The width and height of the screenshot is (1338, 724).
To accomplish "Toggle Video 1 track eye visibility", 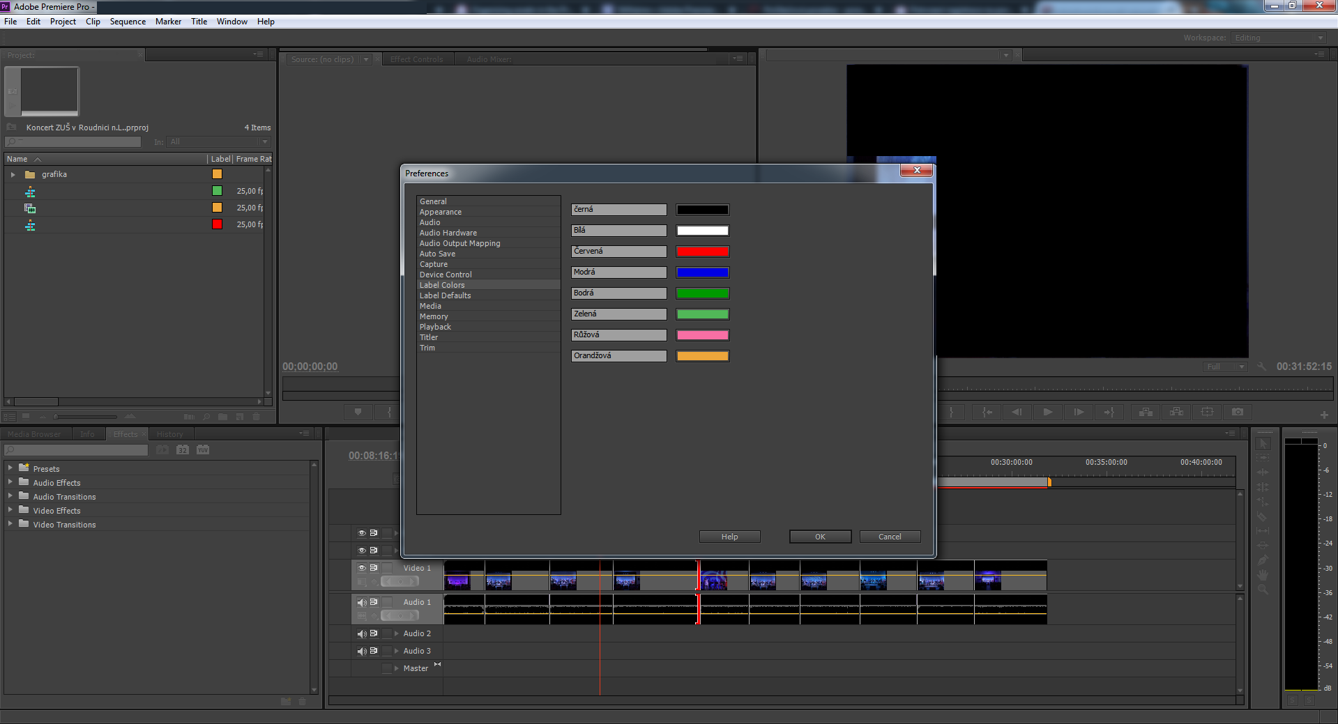I will click(362, 568).
